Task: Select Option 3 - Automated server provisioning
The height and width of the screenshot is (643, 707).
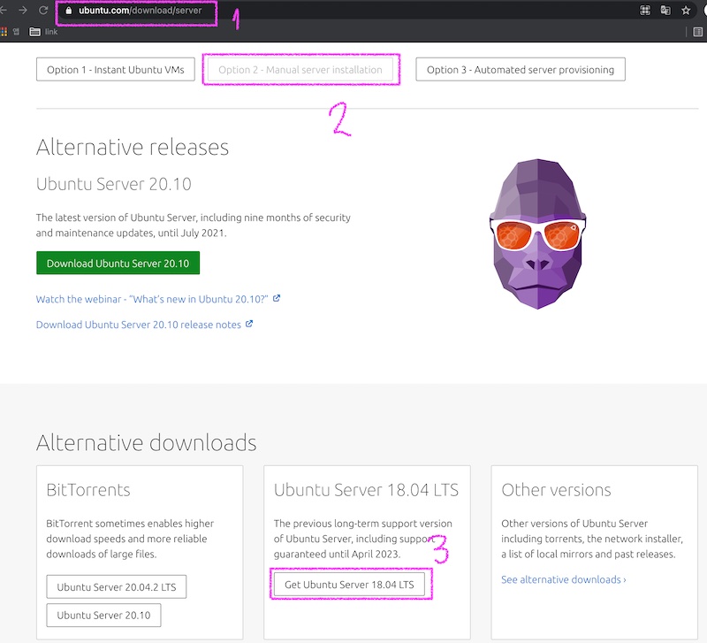Action: click(x=521, y=70)
